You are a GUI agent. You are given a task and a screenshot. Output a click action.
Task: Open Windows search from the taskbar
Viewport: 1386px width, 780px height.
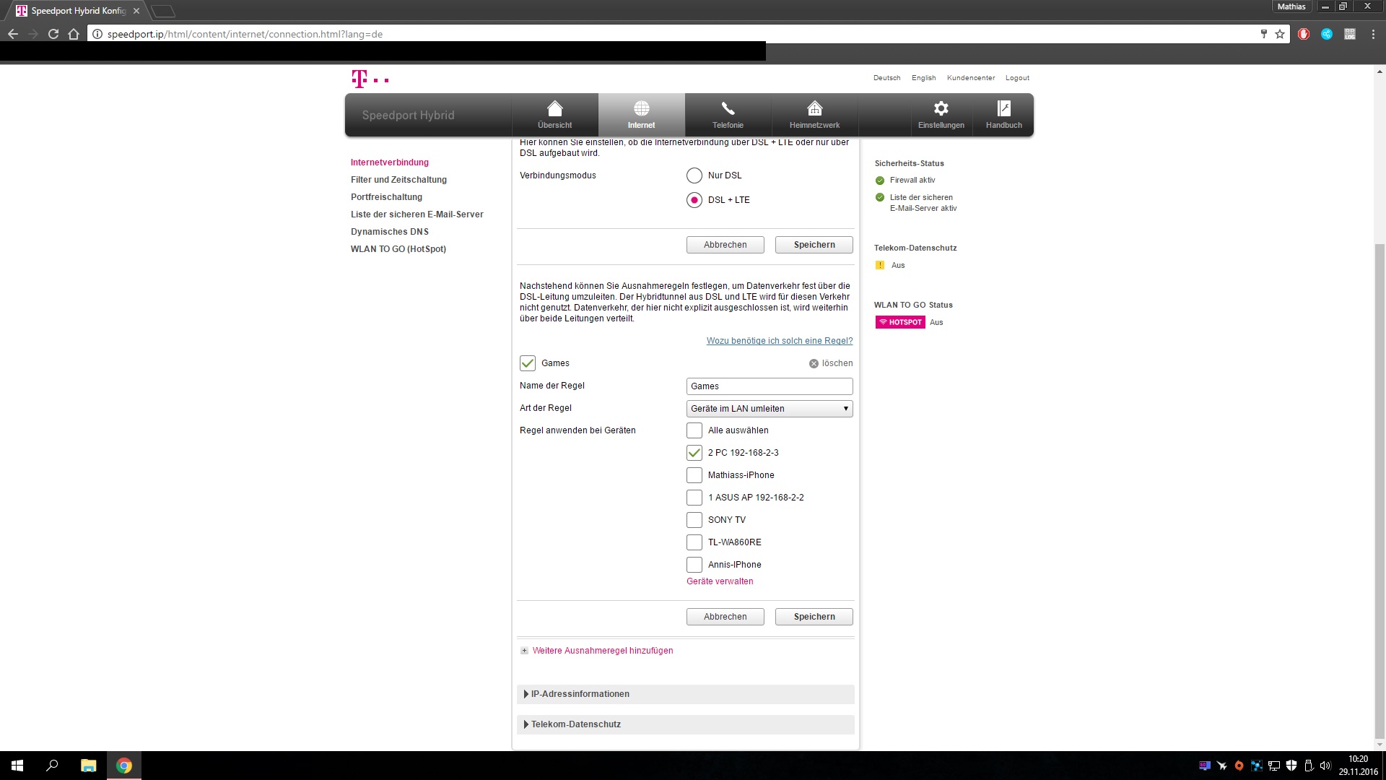[x=52, y=766]
